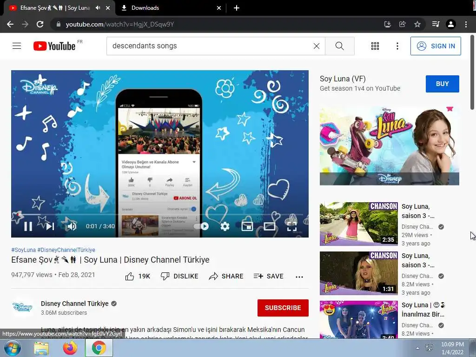The width and height of the screenshot is (476, 357).
Task: Reload the current page
Action: click(x=40, y=24)
